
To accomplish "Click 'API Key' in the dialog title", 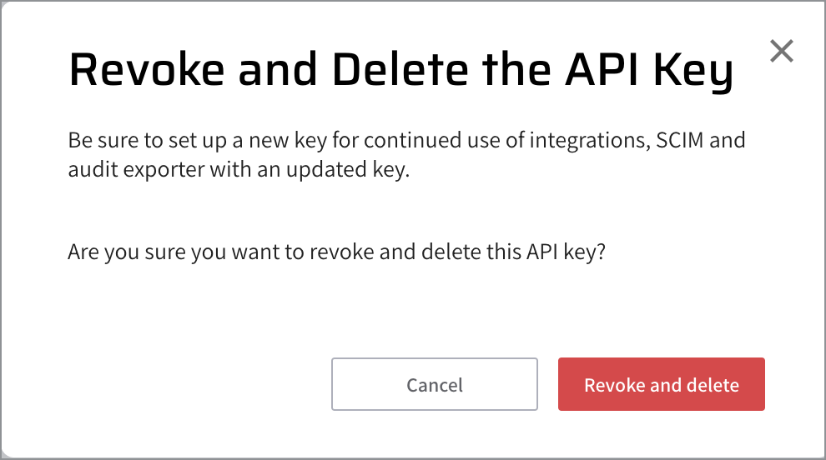I will pyautogui.click(x=651, y=72).
